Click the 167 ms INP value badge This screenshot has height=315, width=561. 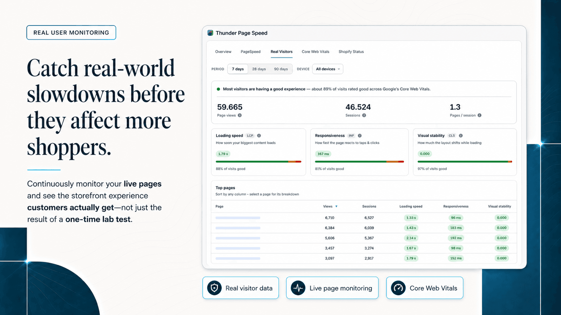pyautogui.click(x=323, y=154)
